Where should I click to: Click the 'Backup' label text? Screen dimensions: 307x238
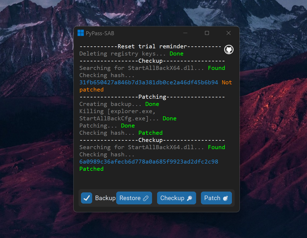tap(105, 198)
